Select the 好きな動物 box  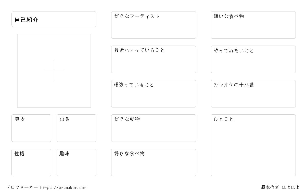[x=154, y=128]
